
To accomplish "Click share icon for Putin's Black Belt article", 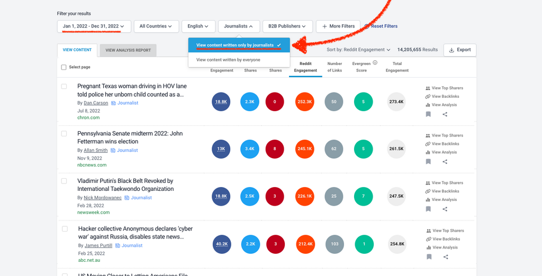I will pos(445,209).
